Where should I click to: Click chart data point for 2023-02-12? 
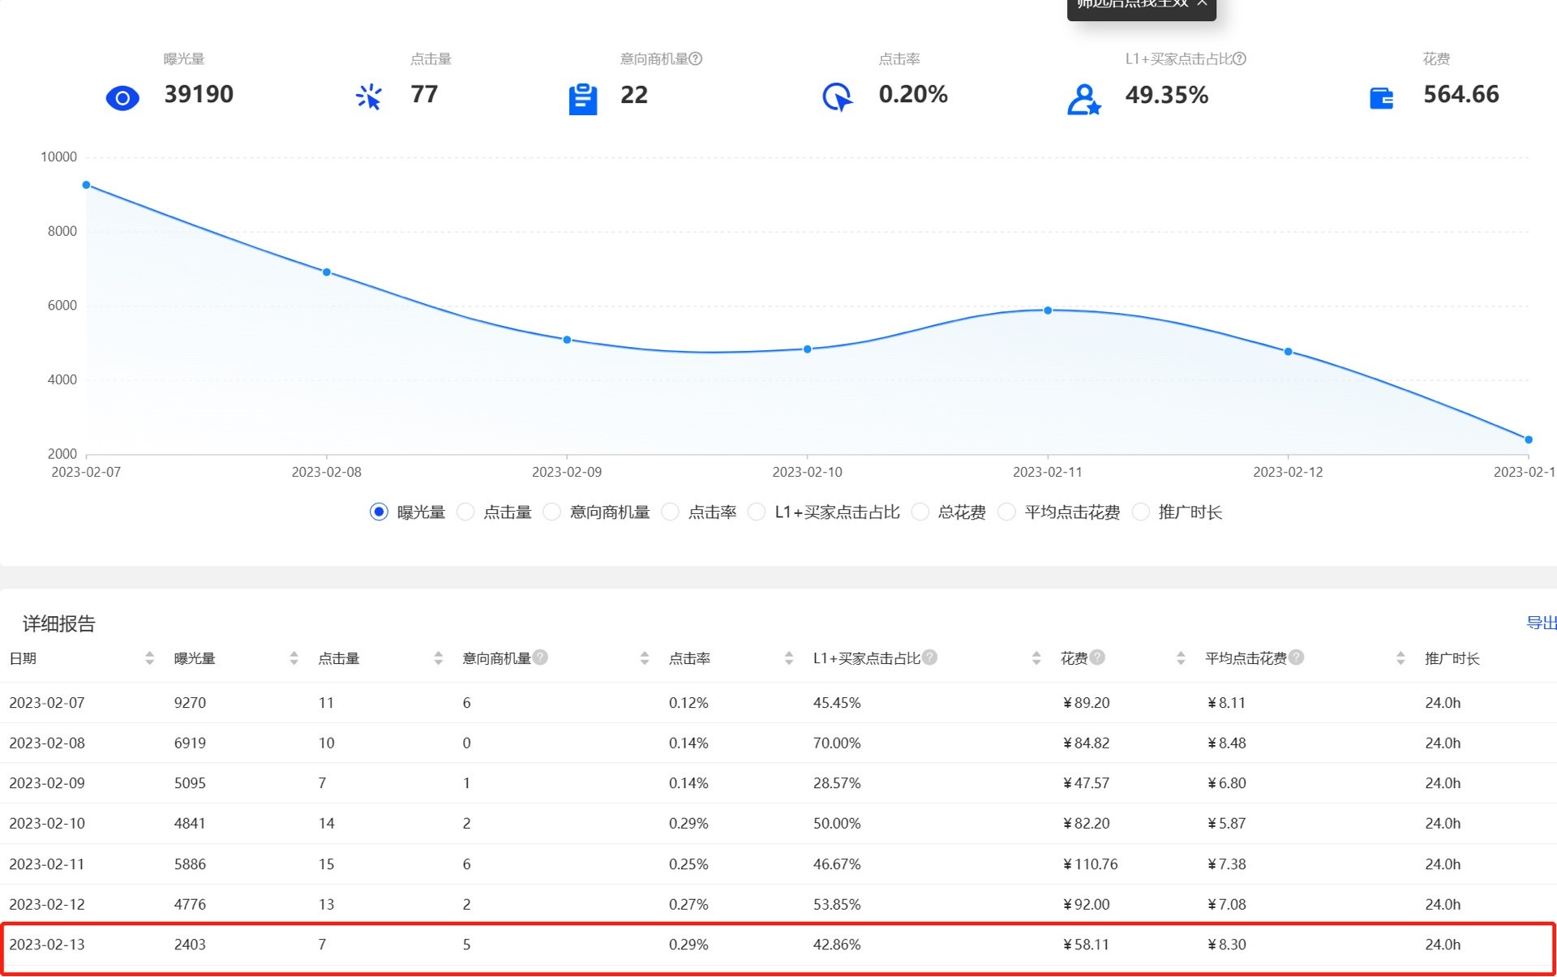click(1288, 352)
